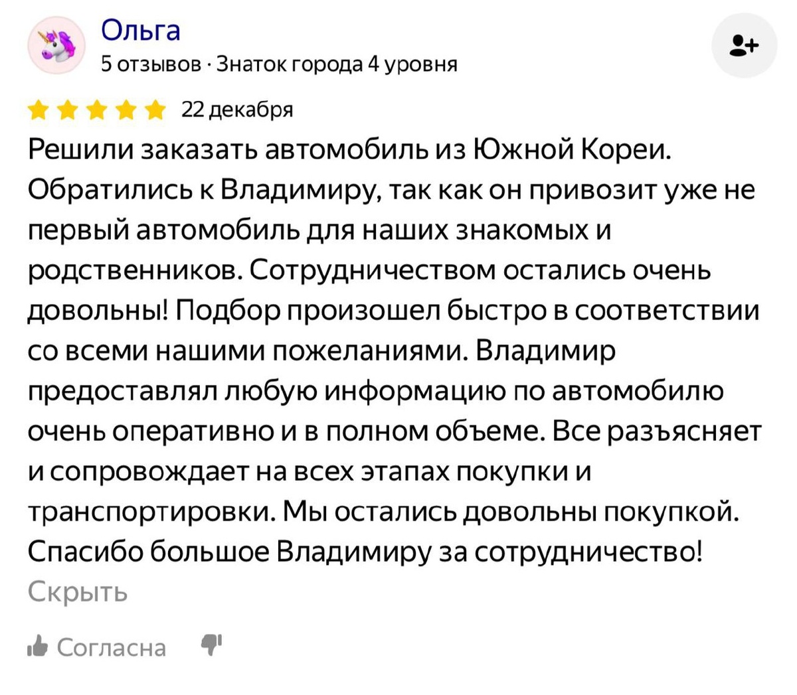Select the second star of the rating
797x695 pixels.
tap(69, 110)
